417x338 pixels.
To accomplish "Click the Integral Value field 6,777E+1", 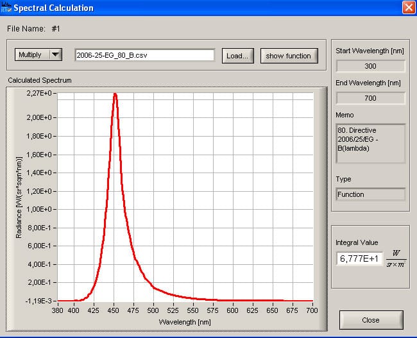I will click(359, 258).
